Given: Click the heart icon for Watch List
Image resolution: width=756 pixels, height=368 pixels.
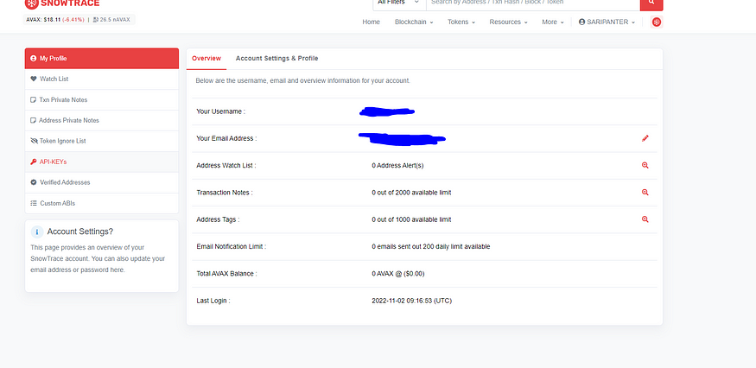Looking at the screenshot, I should [x=34, y=79].
